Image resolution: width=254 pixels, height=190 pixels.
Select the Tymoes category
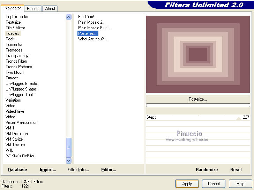click(x=12, y=78)
